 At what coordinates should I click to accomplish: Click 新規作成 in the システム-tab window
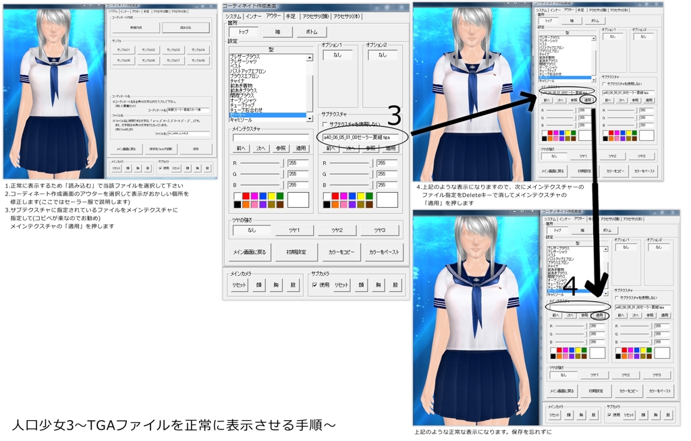(136, 28)
